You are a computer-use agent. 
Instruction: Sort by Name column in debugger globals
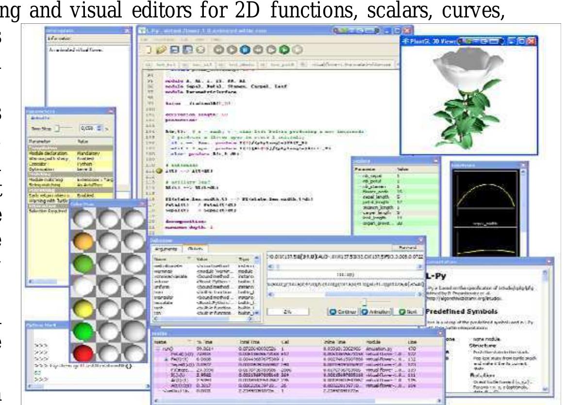(x=173, y=259)
